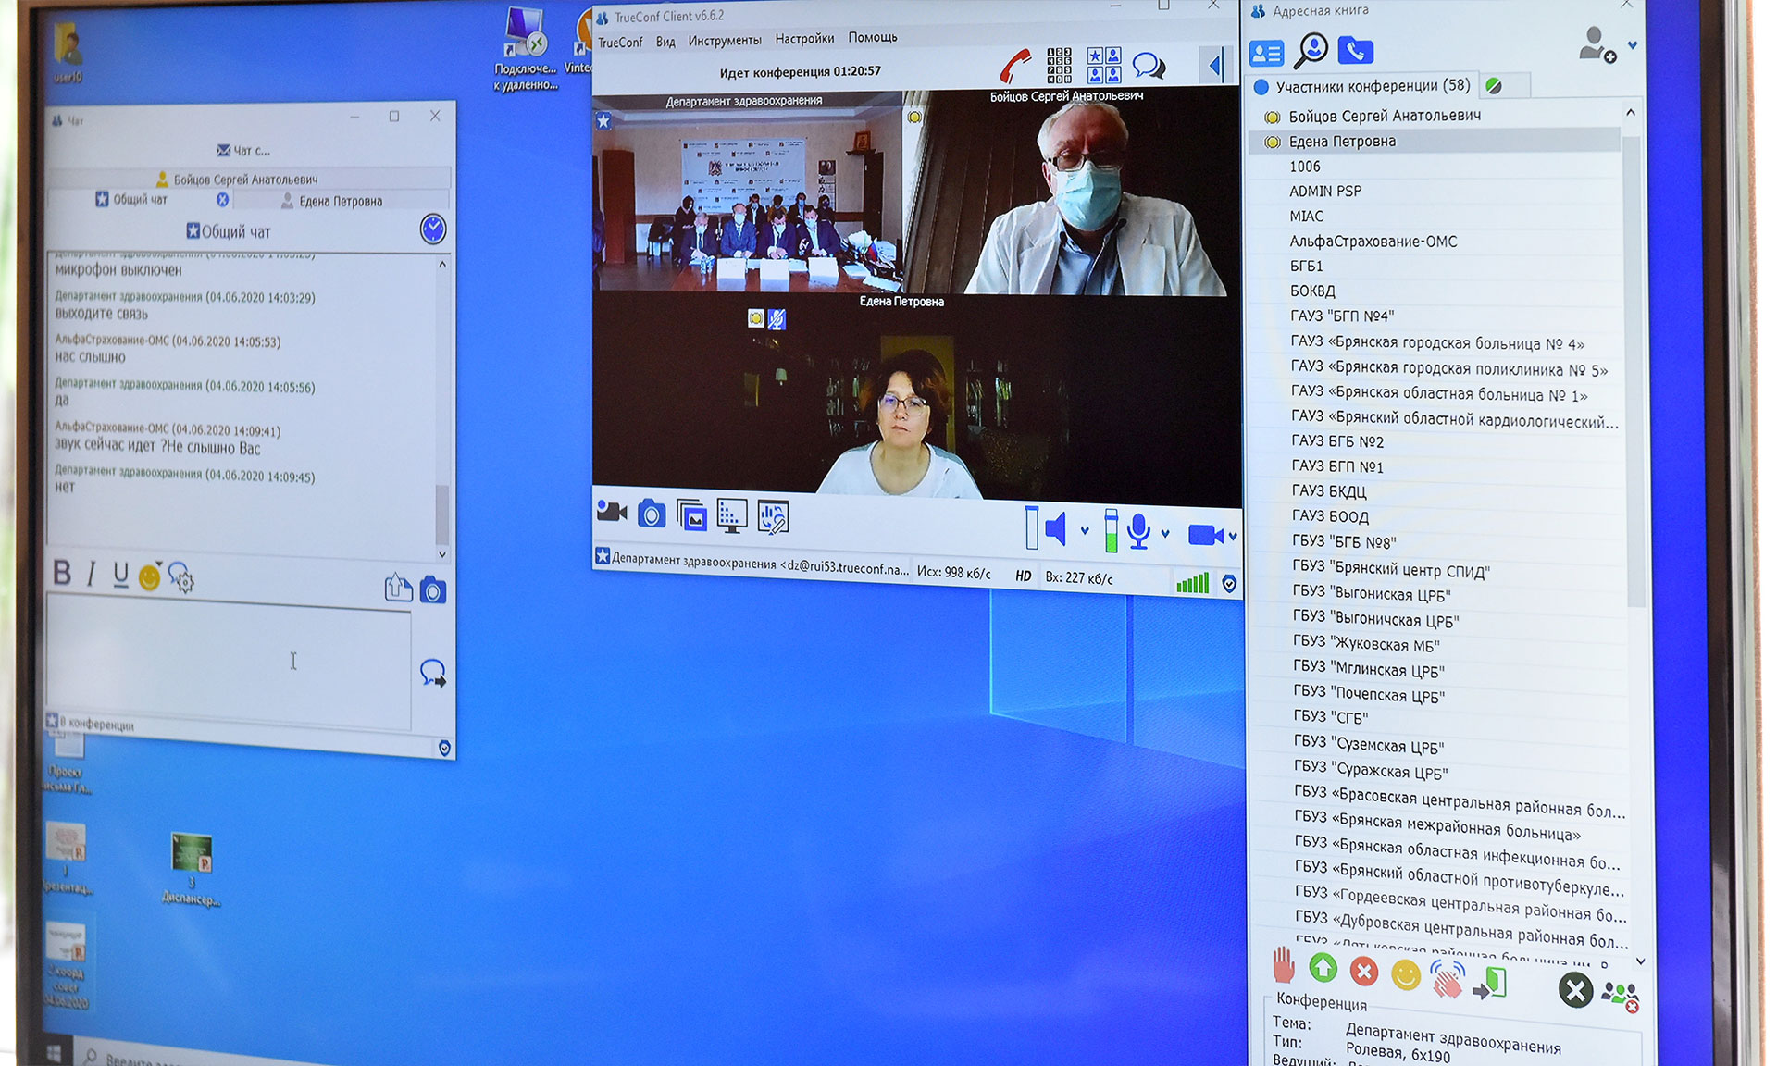Open the Инструменты menu
Screen dimensions: 1777x1066
(x=724, y=41)
